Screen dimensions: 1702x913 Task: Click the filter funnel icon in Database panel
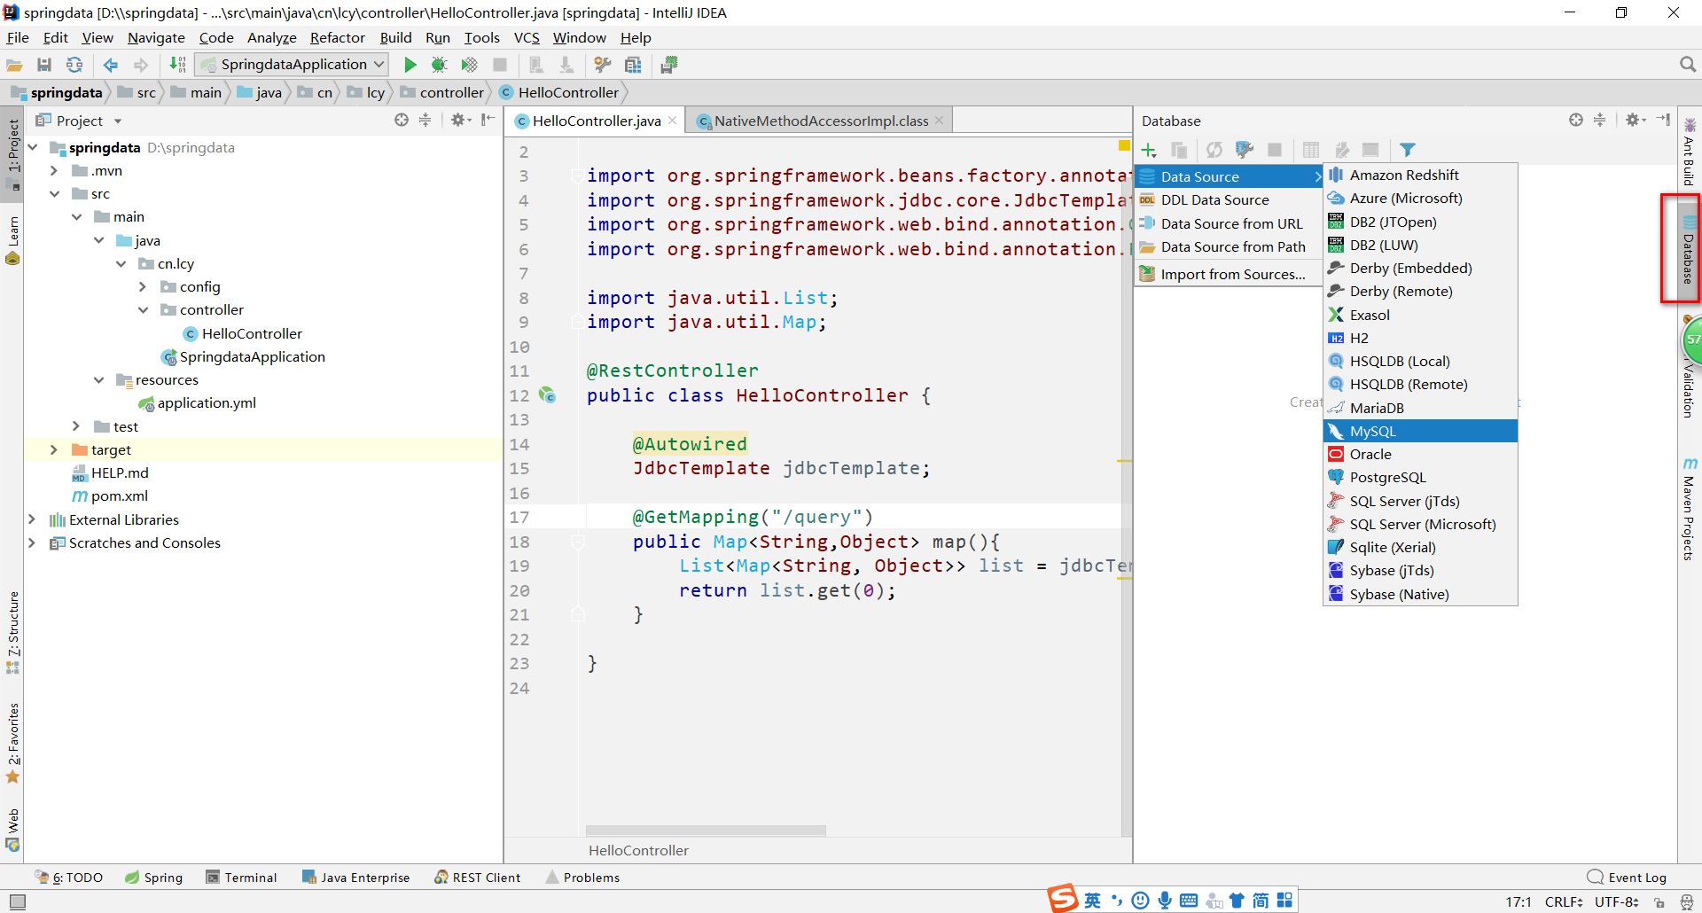tap(1407, 150)
